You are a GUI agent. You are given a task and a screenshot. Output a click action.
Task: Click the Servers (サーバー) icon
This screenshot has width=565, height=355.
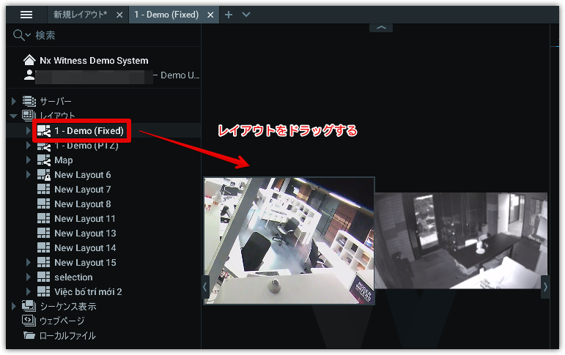tap(29, 101)
